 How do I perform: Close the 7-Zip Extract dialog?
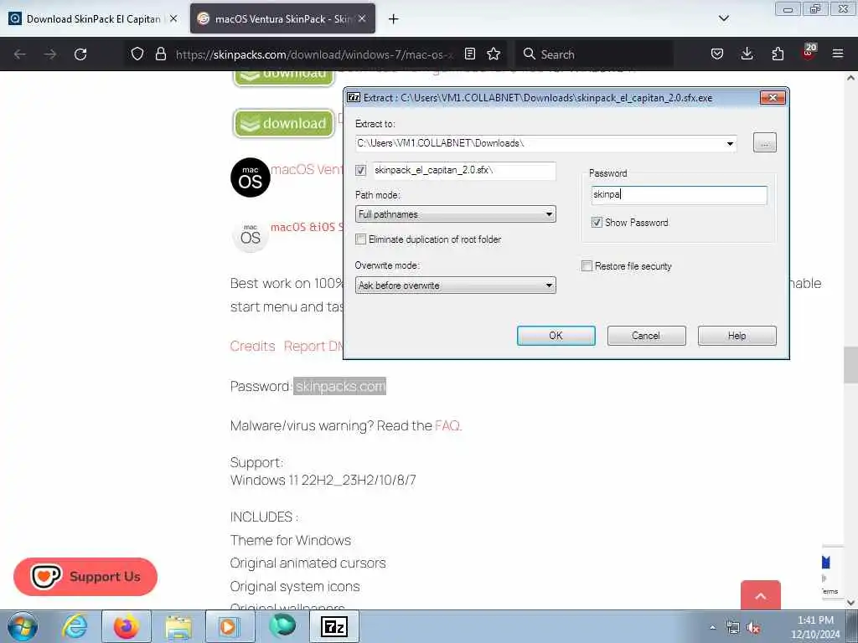[773, 97]
